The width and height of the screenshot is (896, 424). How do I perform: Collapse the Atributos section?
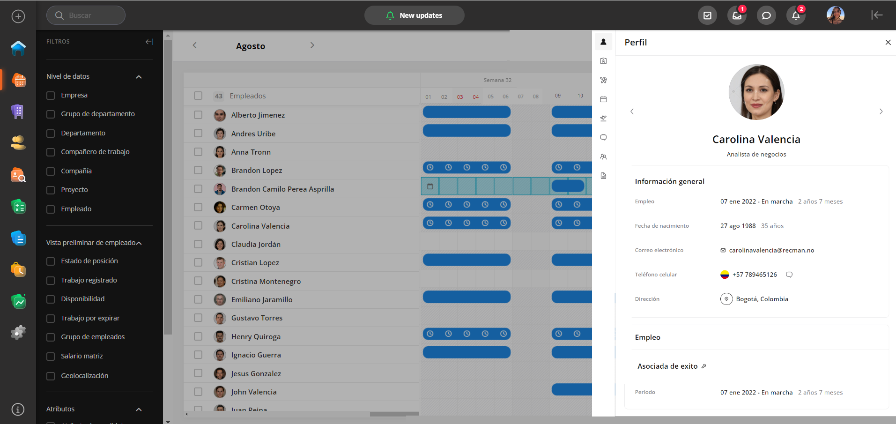[139, 409]
